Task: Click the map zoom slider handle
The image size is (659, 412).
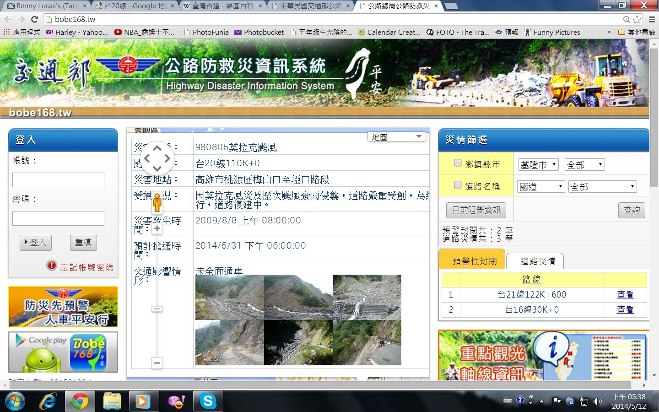Action: click(157, 309)
